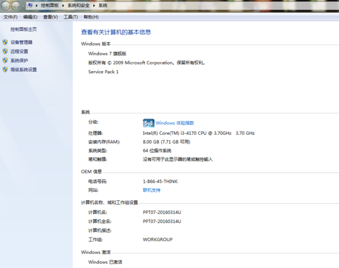
Task: Expand arrow before 系统 breadcrumb
Action: 94,6
